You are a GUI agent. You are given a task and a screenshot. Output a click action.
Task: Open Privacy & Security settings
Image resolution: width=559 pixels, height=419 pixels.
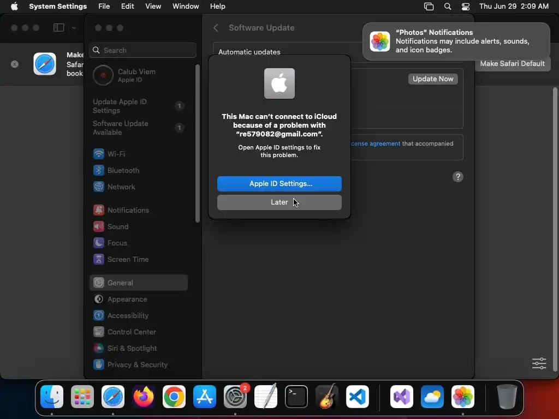click(x=138, y=365)
